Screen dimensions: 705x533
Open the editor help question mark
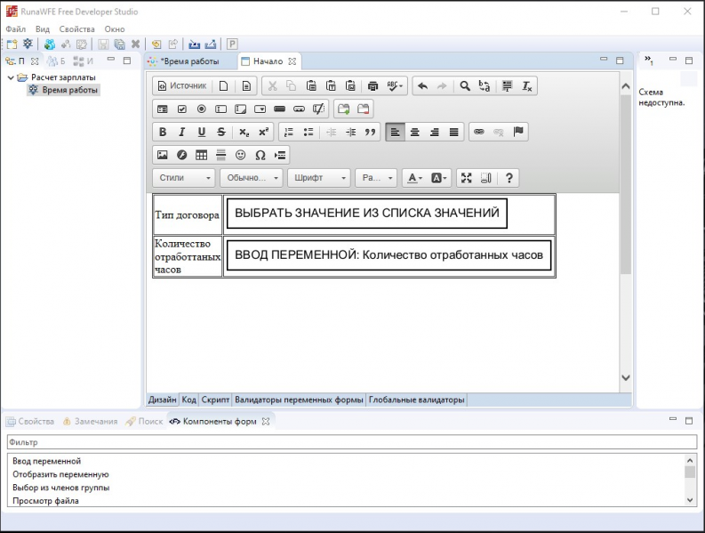(x=509, y=178)
